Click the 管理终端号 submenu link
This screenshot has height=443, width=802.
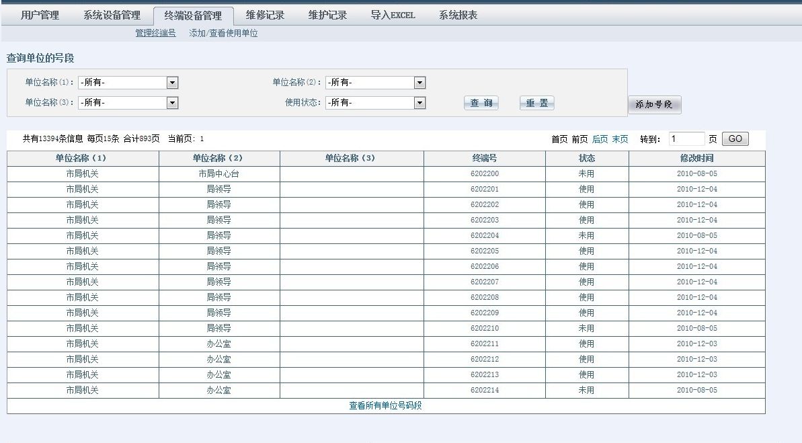(x=155, y=33)
